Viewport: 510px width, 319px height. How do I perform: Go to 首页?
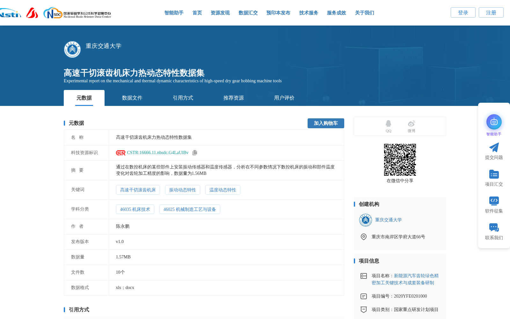coord(197,13)
